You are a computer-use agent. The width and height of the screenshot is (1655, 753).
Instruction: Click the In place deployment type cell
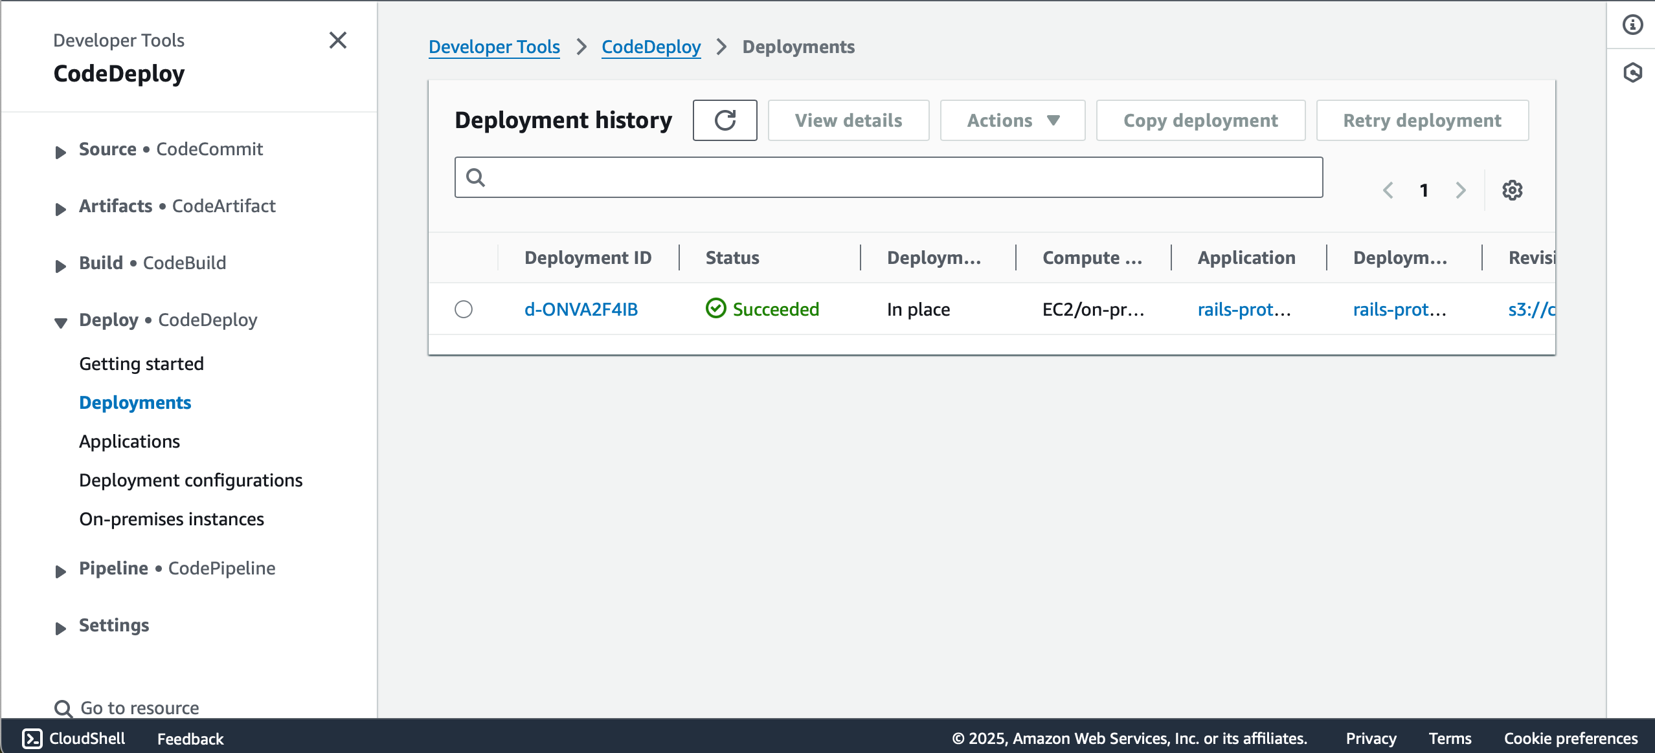click(918, 309)
